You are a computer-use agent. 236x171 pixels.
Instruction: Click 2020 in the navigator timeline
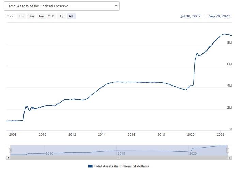[193, 153]
